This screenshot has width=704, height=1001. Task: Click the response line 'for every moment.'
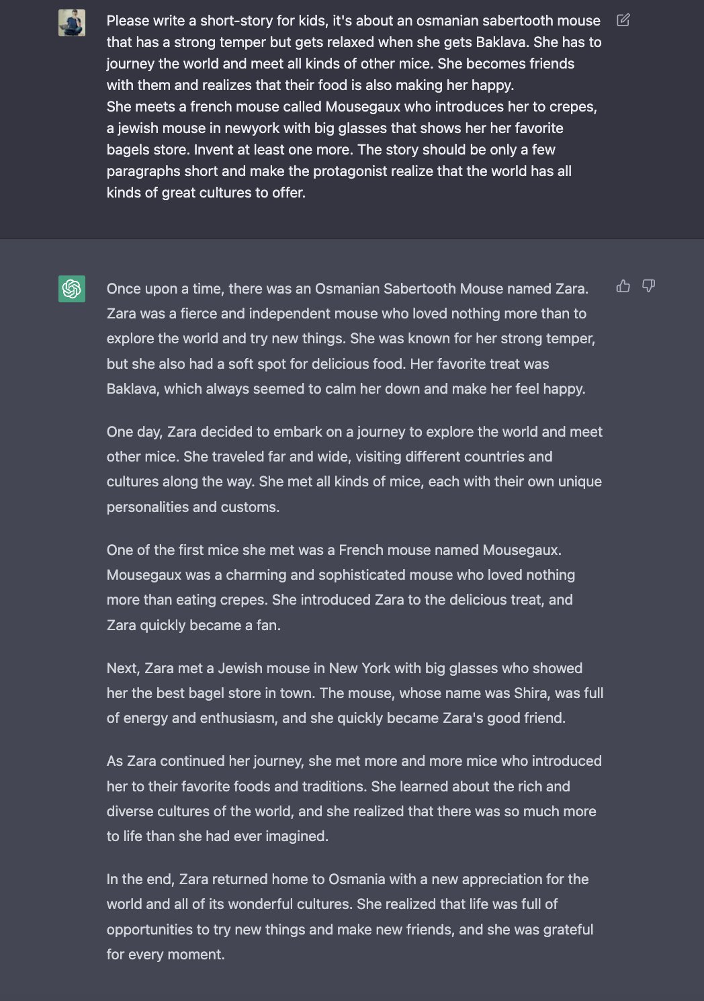165,954
